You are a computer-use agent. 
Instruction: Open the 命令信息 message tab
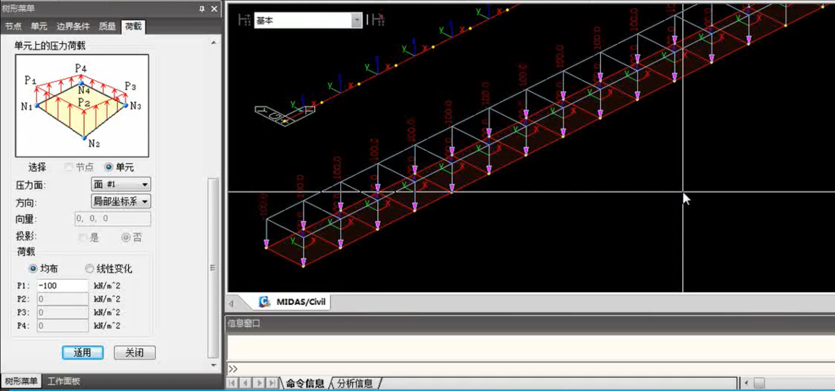coord(305,383)
